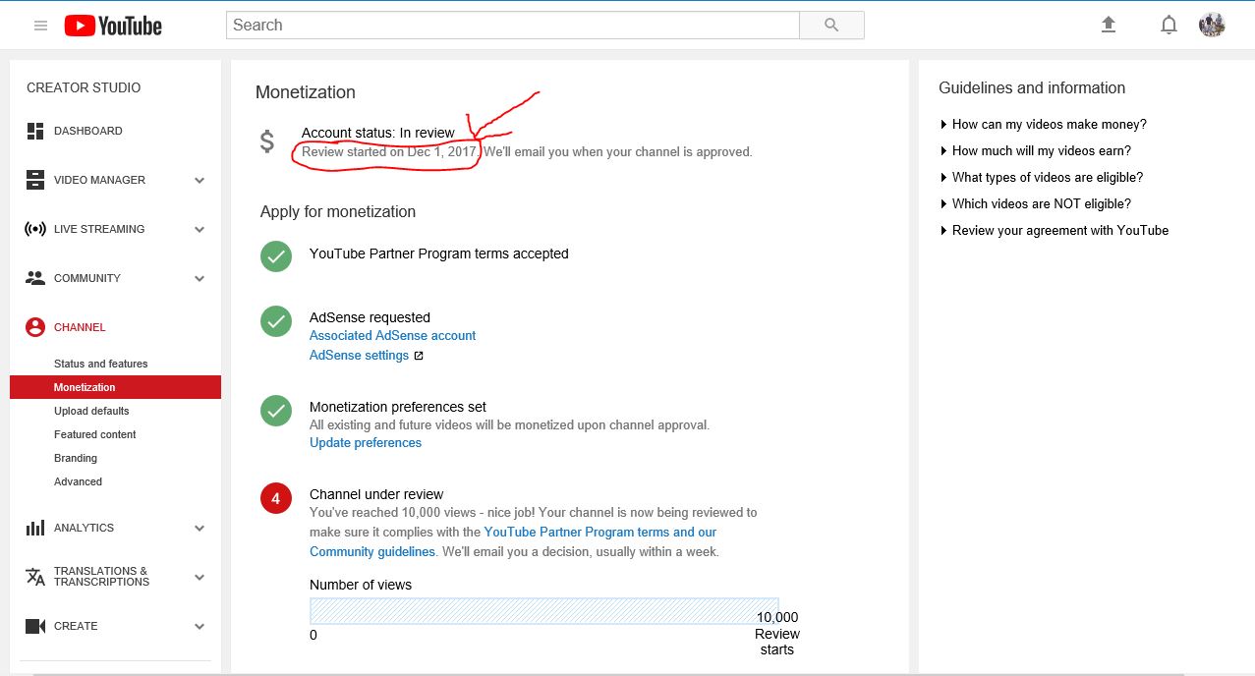
Task: Open Community guidelines link
Action: coord(372,551)
